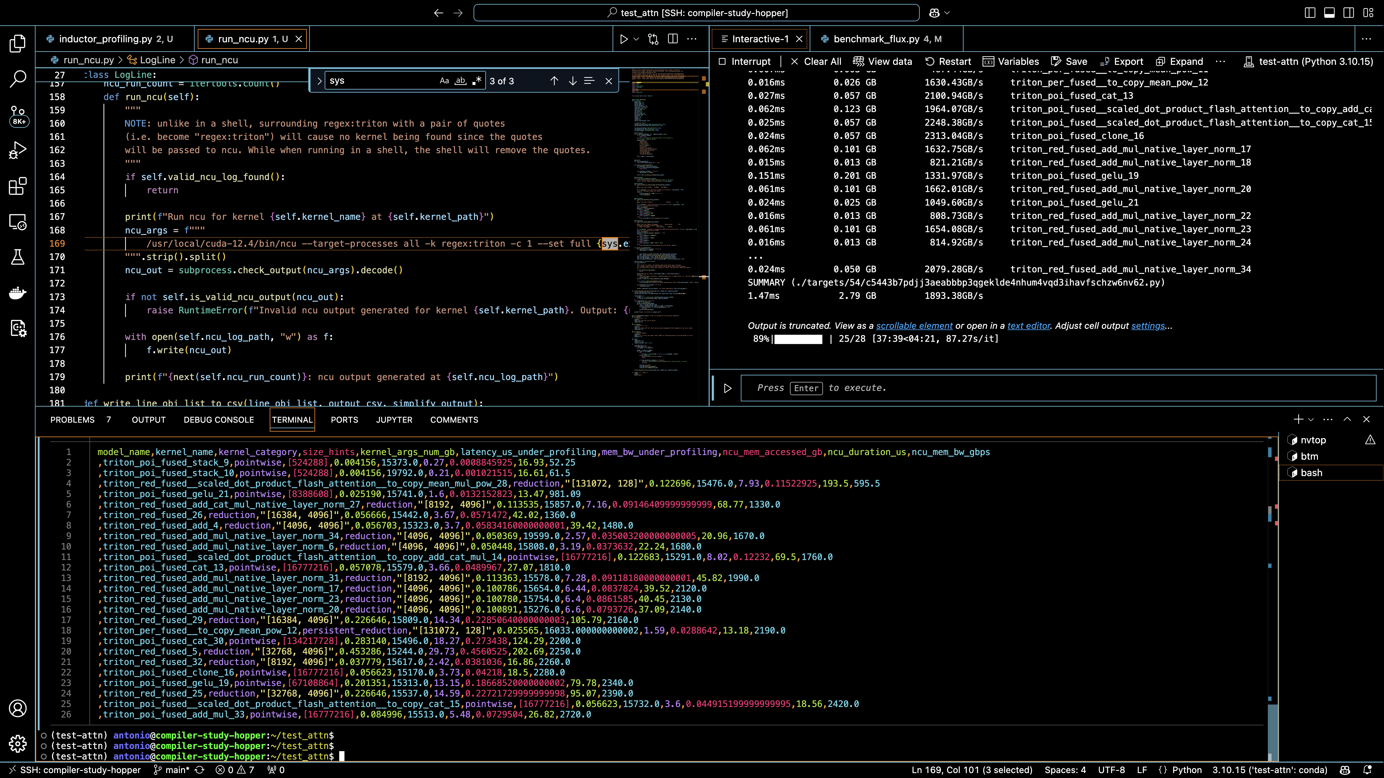Enable regex search in find widget
This screenshot has width=1384, height=778.
(477, 81)
